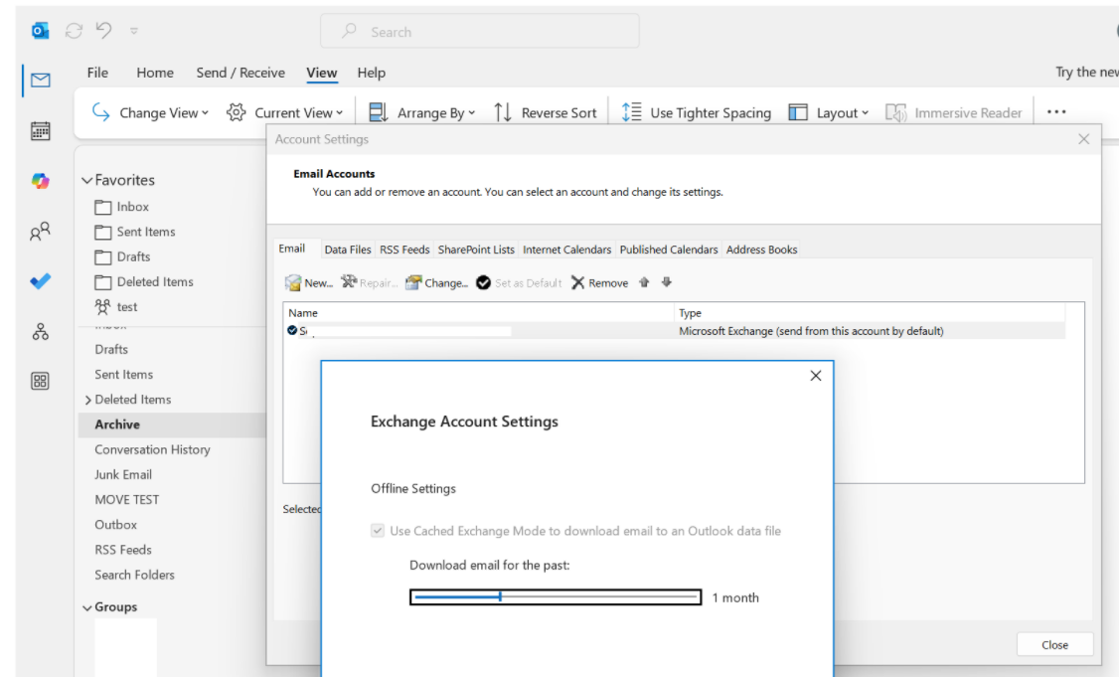This screenshot has width=1119, height=677.
Task: Open Search Folders in folder list
Action: coord(135,575)
